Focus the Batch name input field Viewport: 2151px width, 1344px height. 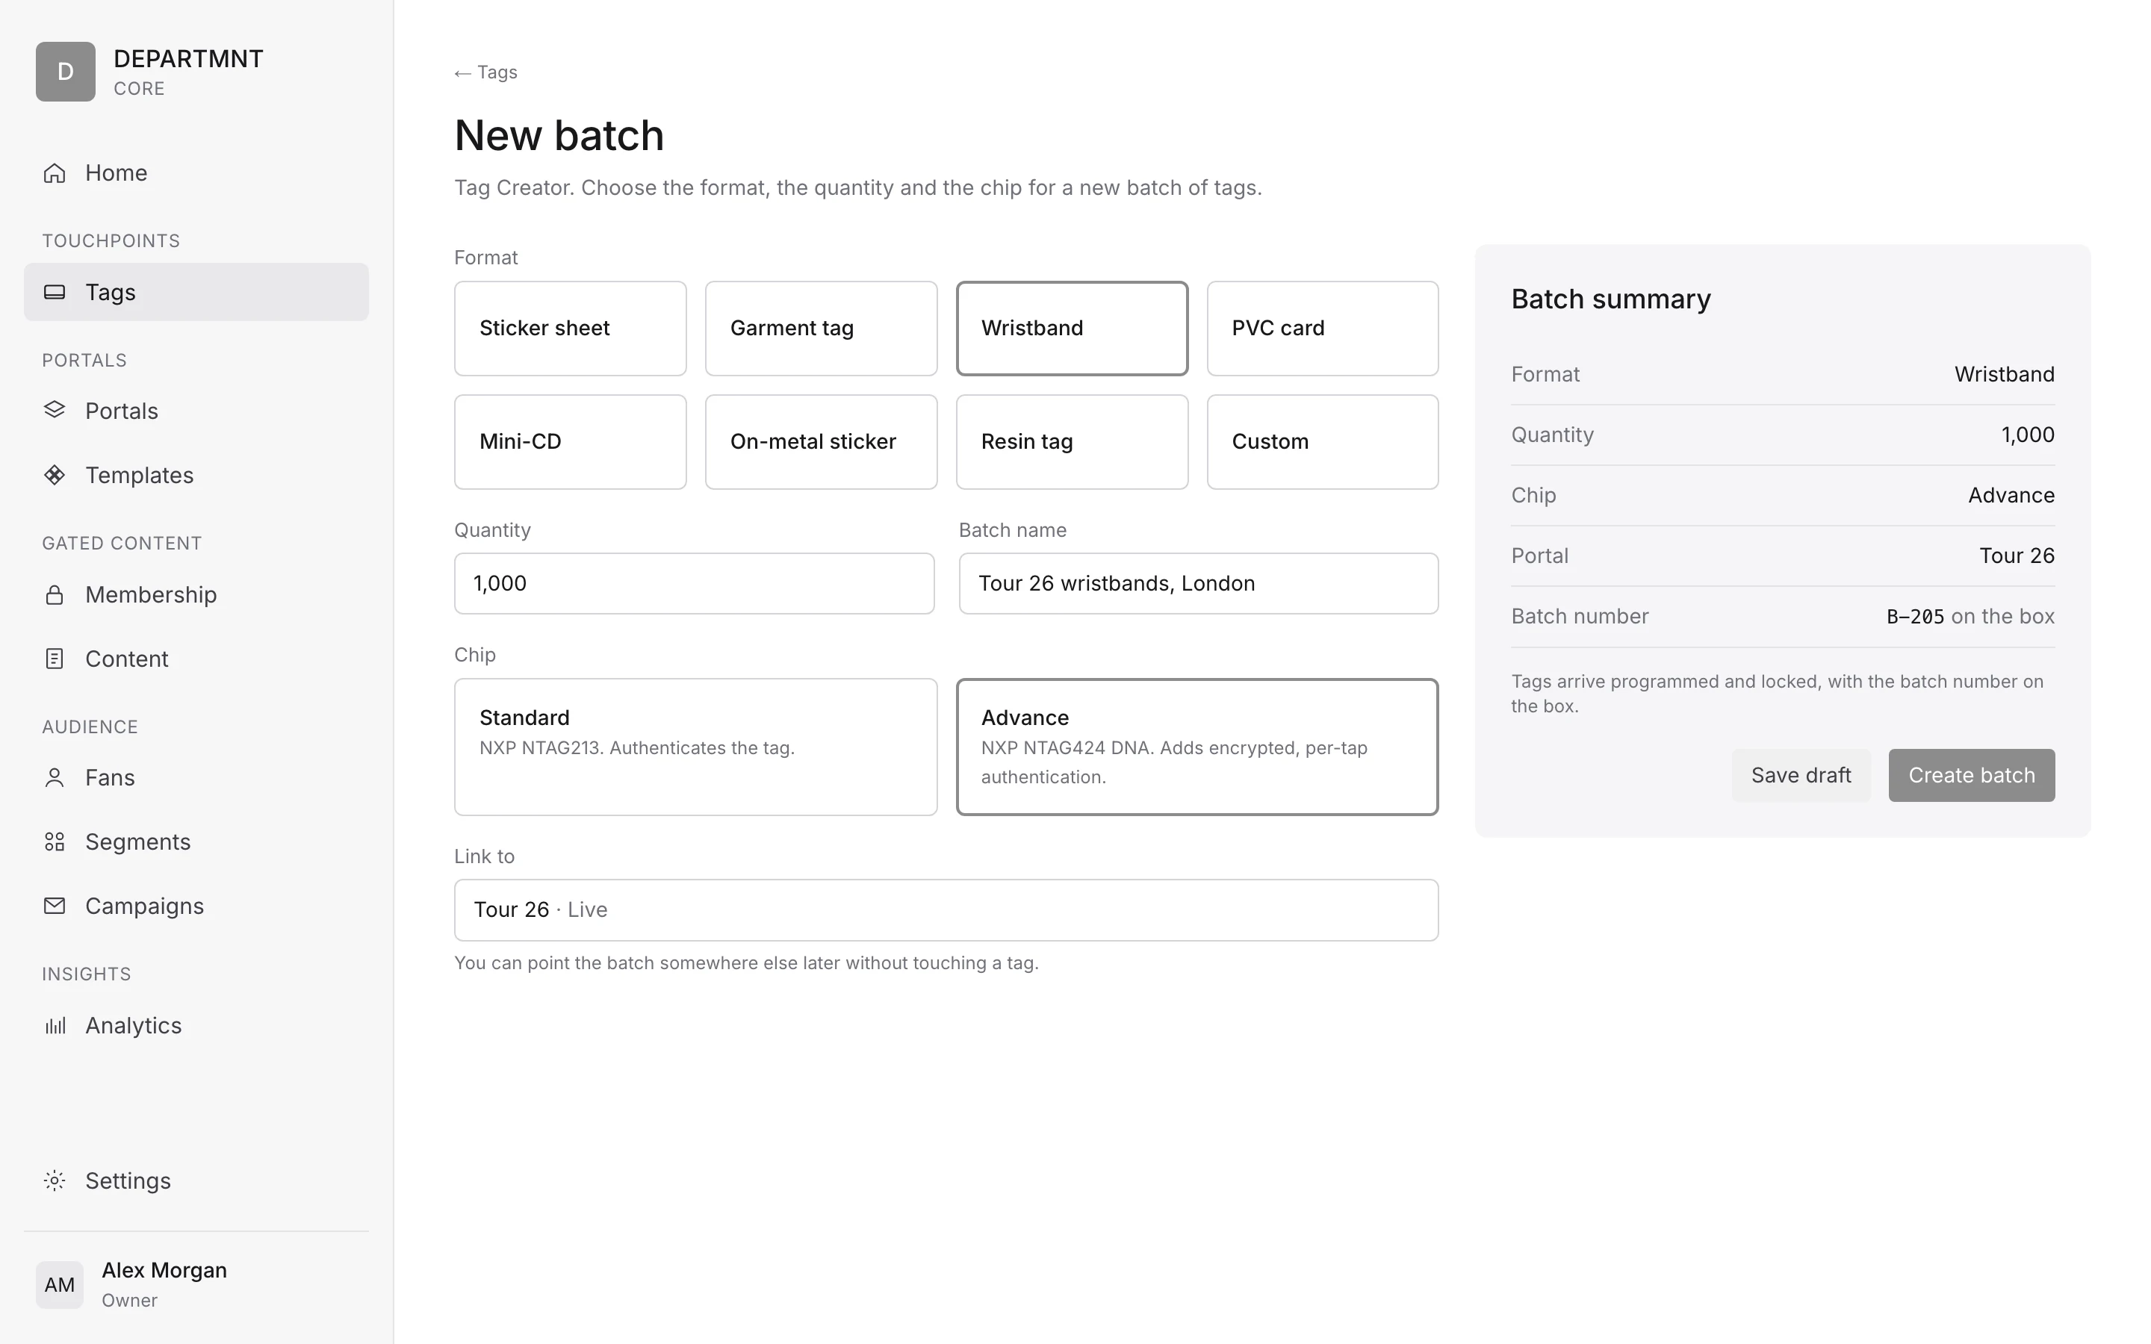(1198, 583)
